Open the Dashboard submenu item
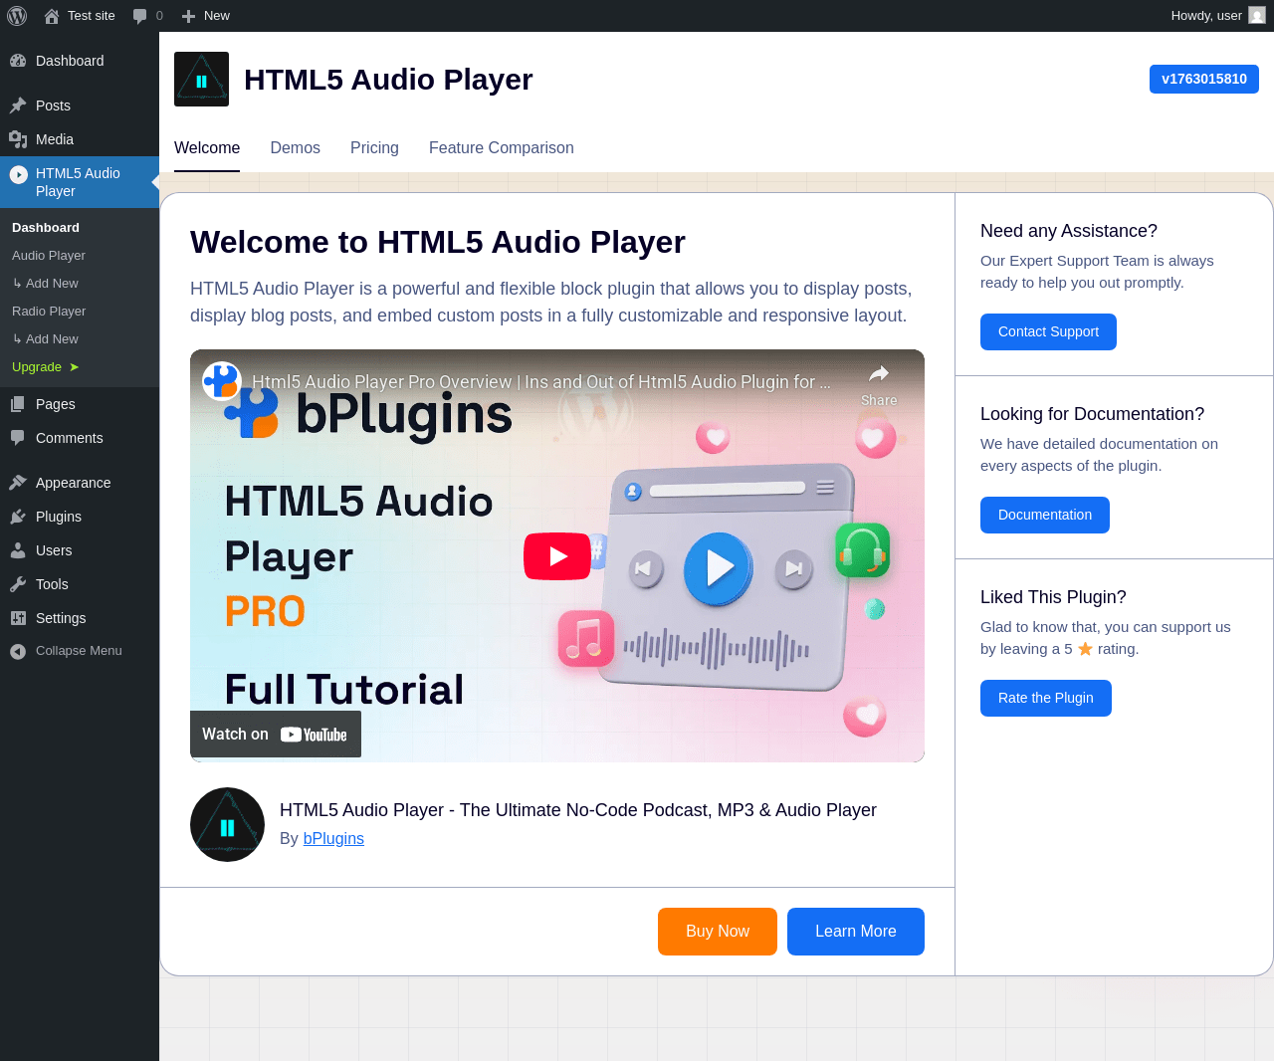 click(46, 228)
